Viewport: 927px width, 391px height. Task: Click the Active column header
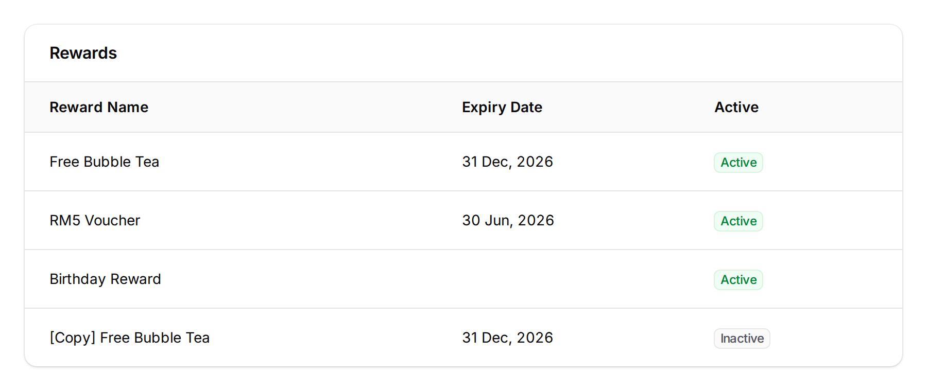point(736,107)
